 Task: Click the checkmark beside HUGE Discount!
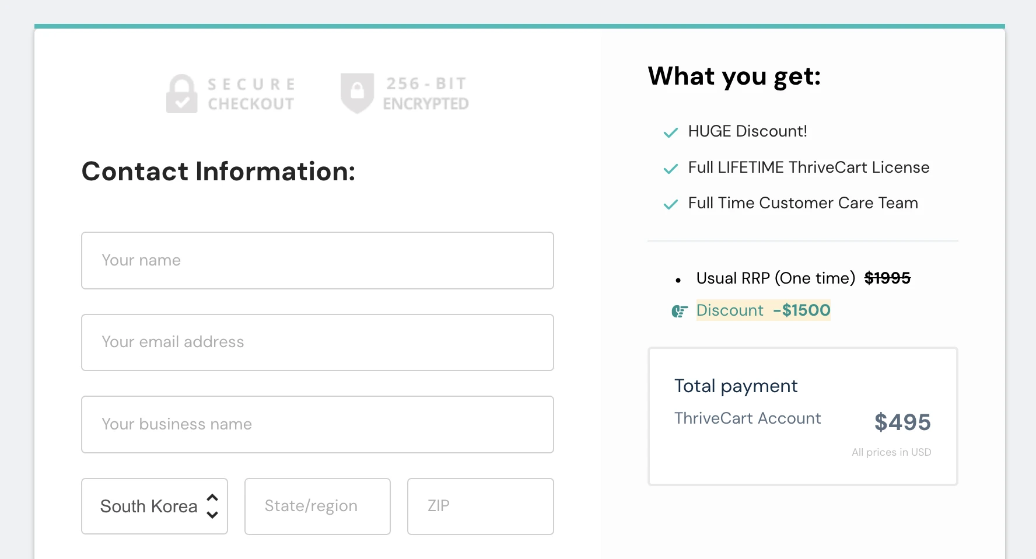coord(671,132)
